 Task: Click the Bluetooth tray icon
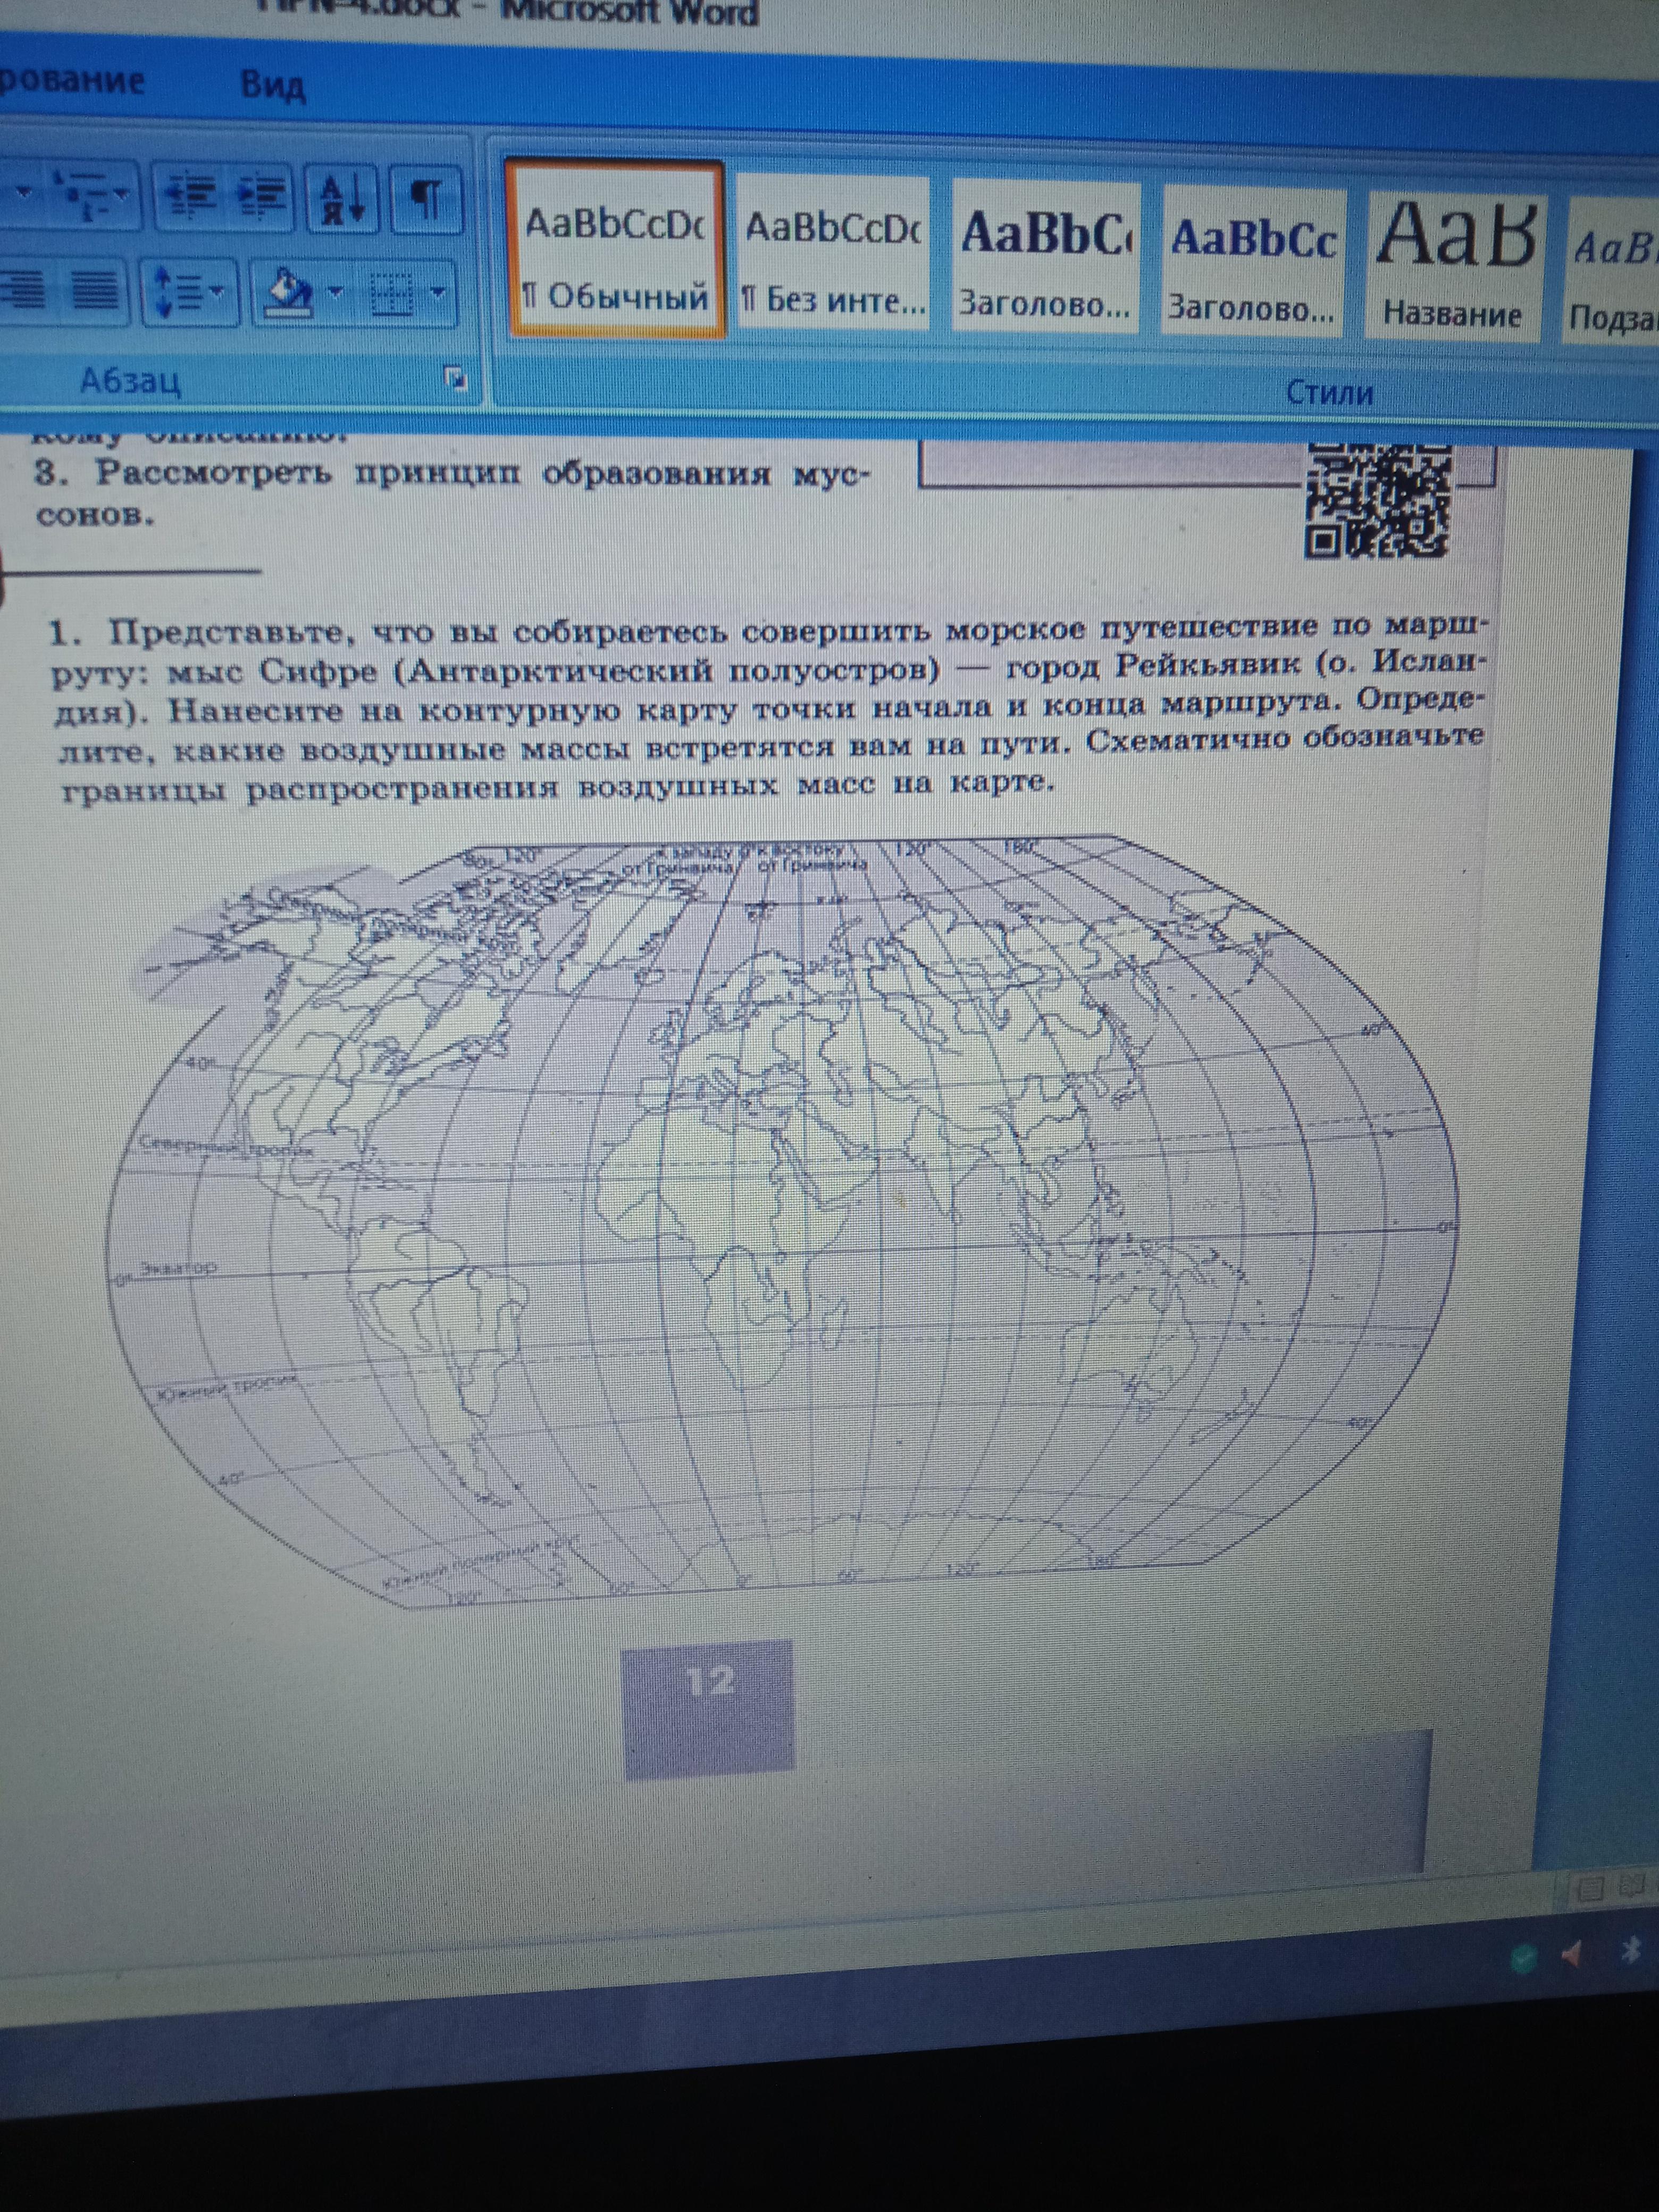[x=1631, y=1950]
